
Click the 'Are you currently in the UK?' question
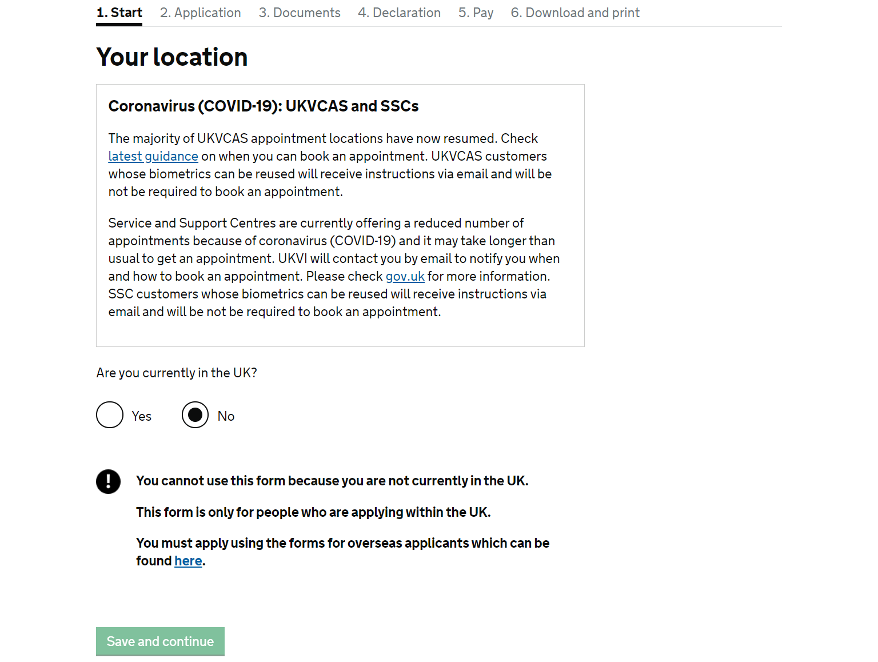coord(177,373)
